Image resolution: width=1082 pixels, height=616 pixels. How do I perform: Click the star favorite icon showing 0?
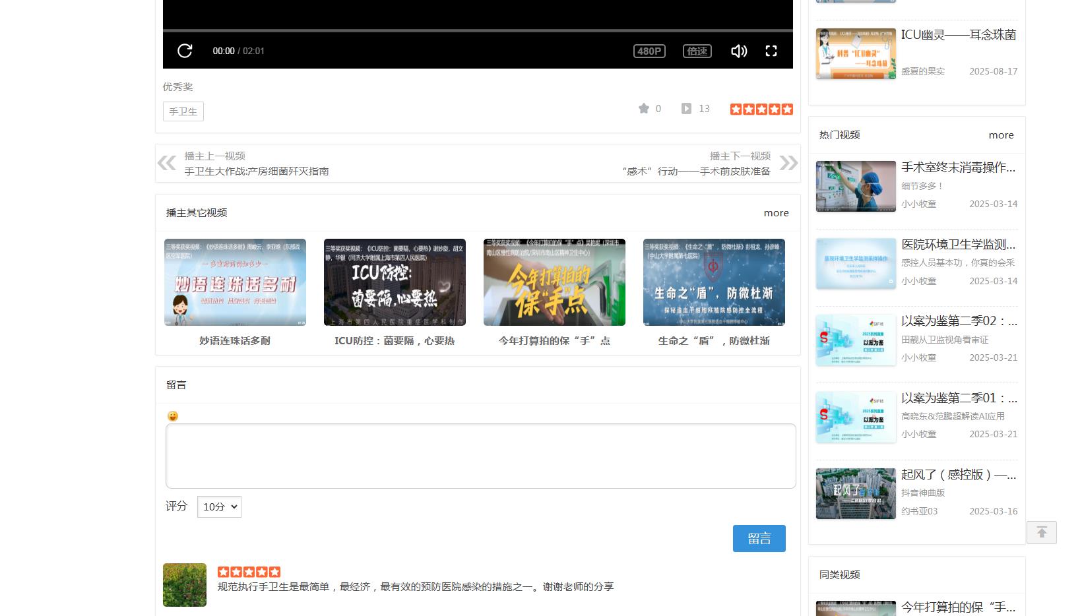645,108
